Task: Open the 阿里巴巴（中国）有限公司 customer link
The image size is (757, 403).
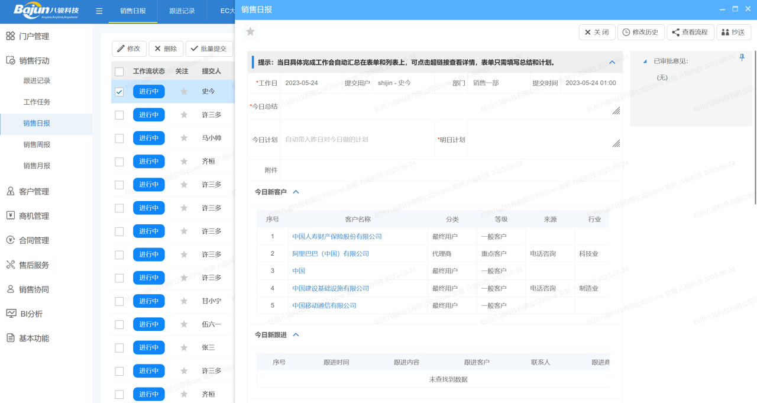Action: 331,253
